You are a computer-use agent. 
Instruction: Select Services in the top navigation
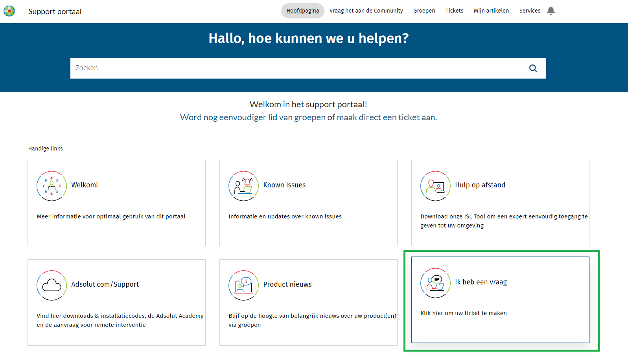530,11
